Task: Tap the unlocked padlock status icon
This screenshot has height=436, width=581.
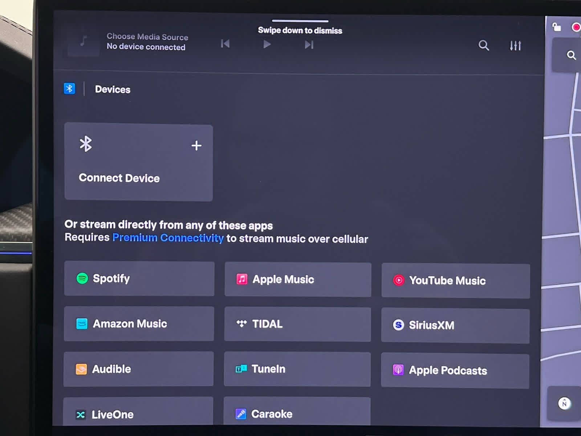Action: click(556, 27)
